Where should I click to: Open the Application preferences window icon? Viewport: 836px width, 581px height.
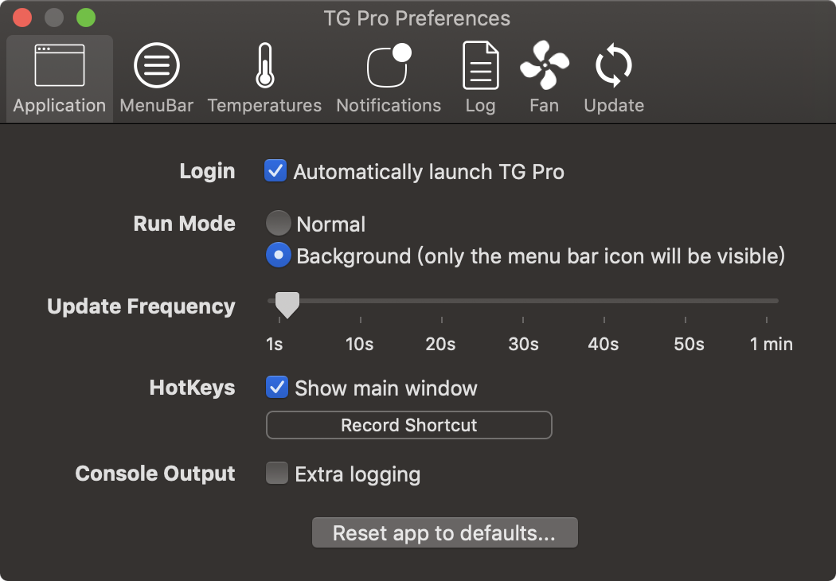(x=59, y=65)
